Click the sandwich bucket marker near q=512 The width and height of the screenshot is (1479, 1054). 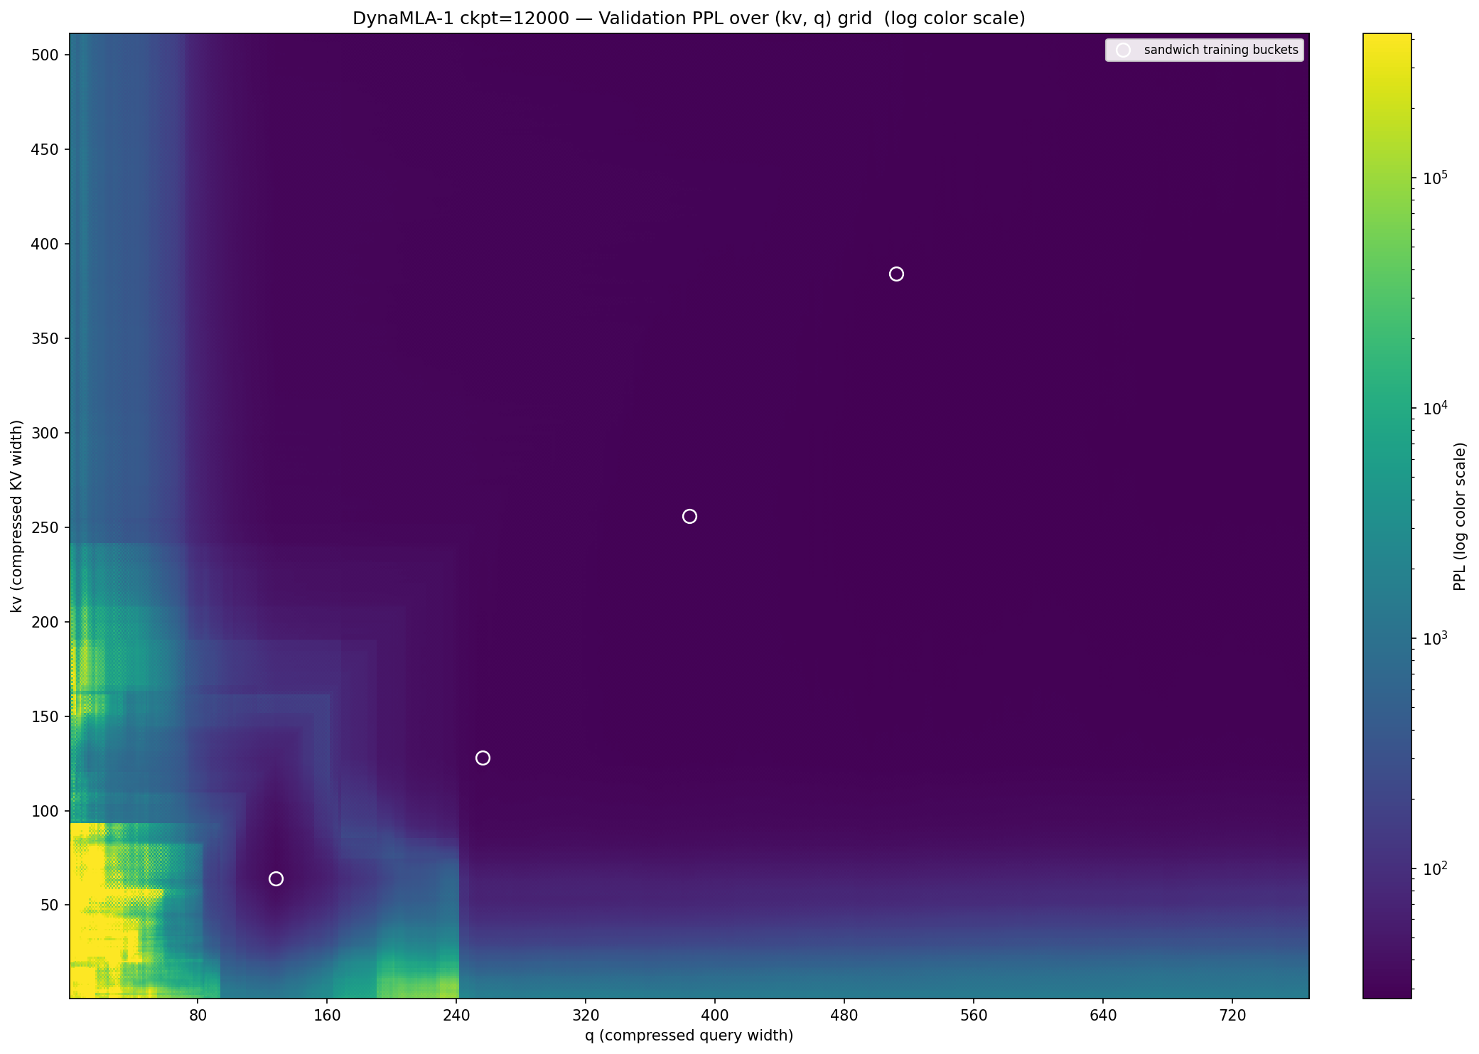point(896,274)
